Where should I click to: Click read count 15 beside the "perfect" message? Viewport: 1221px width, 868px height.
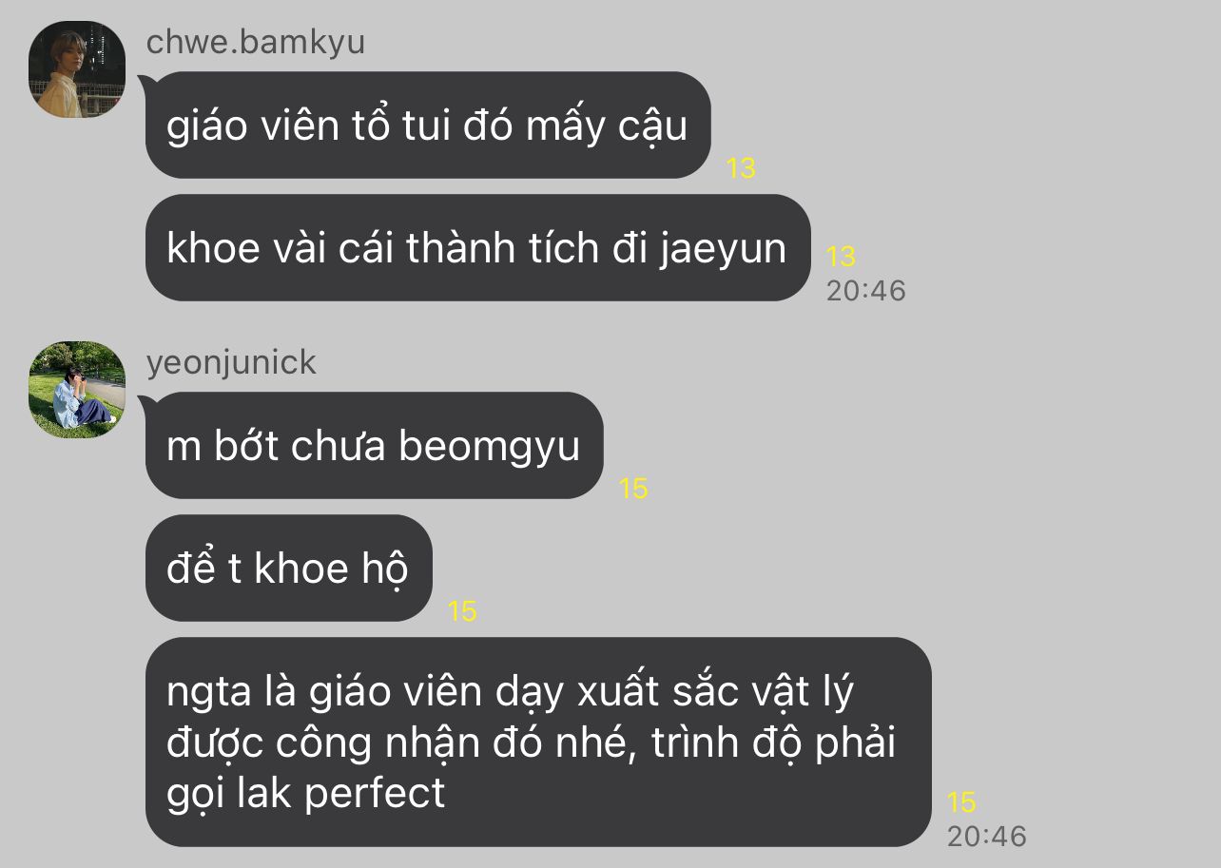pos(961,802)
